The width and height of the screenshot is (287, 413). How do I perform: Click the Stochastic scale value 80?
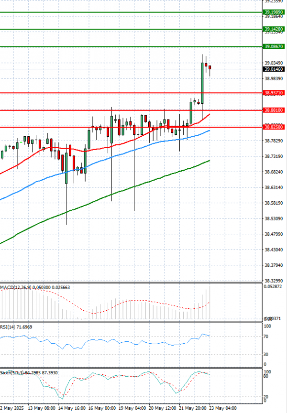pyautogui.click(x=266, y=376)
